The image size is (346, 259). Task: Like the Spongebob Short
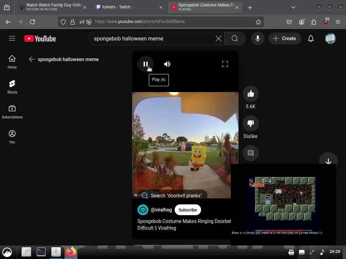(250, 94)
